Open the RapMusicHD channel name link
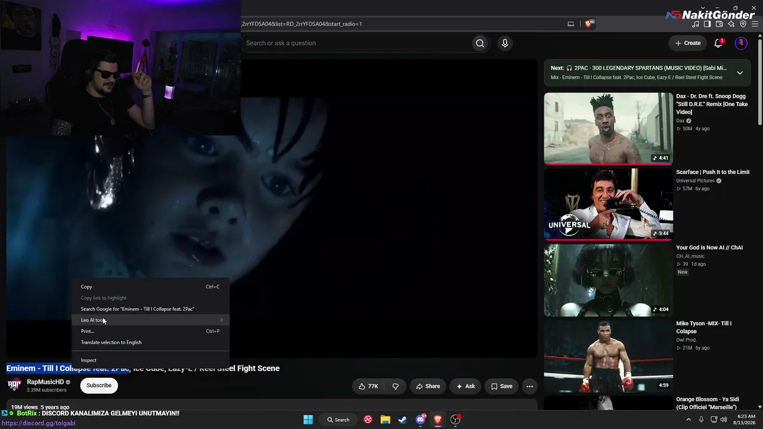763x429 pixels. point(45,382)
